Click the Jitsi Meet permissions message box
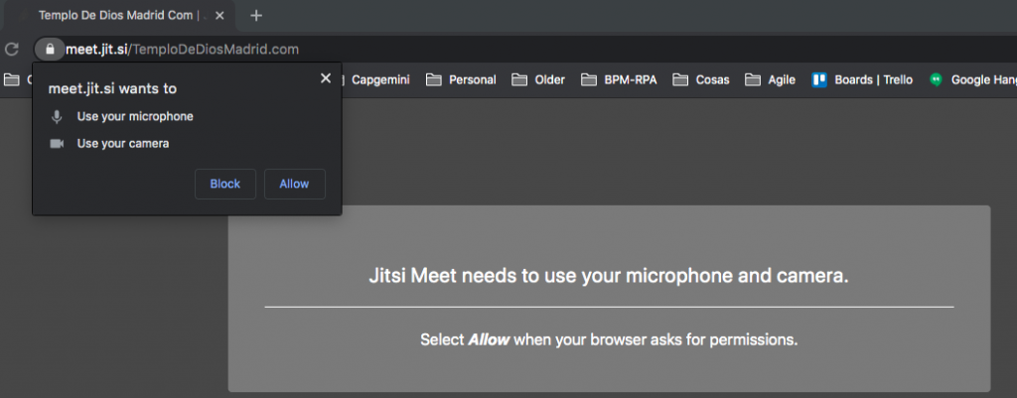The image size is (1017, 398). 609,298
